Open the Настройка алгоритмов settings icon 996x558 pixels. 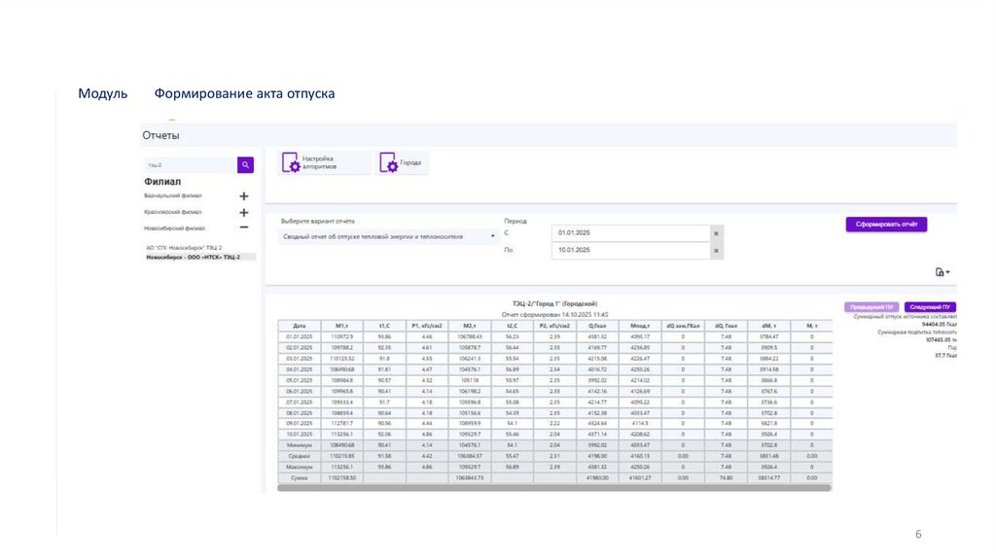coord(290,162)
